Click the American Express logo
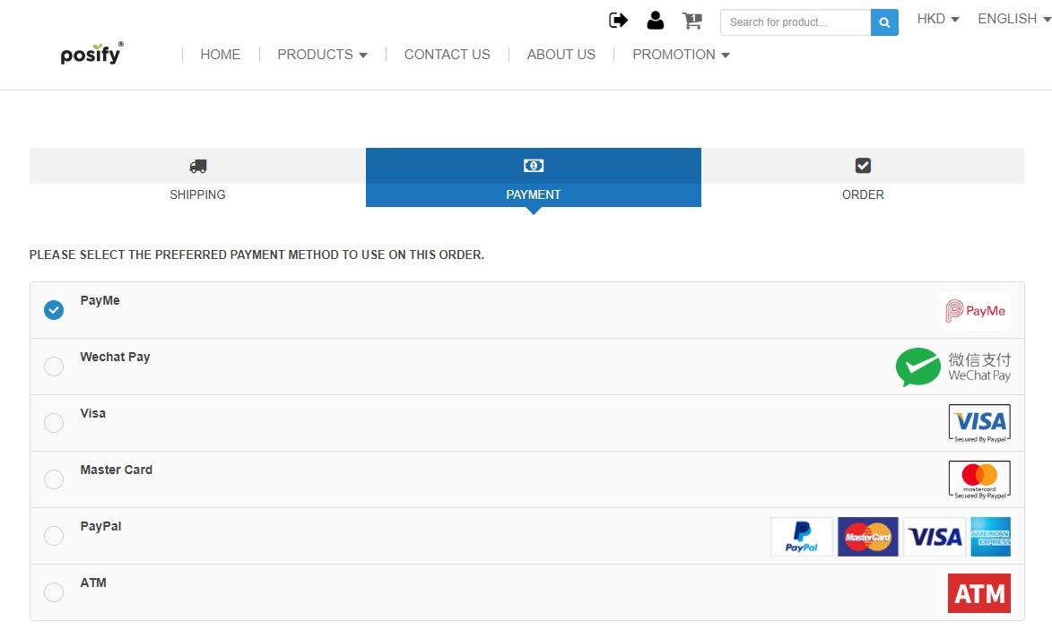Viewport: 1052px width, 630px height. 990,537
